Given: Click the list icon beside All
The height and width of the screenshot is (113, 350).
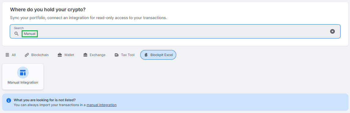Looking at the screenshot, I should [7, 55].
